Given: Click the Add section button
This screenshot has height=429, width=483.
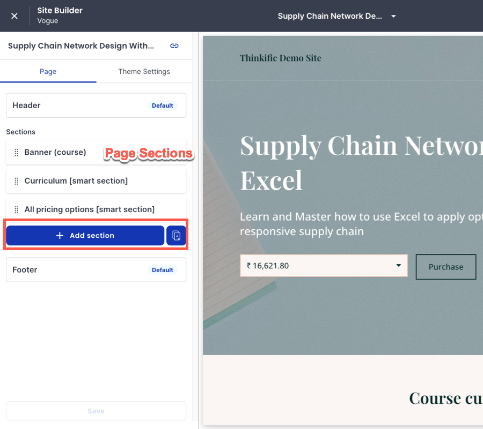Looking at the screenshot, I should pyautogui.click(x=85, y=236).
